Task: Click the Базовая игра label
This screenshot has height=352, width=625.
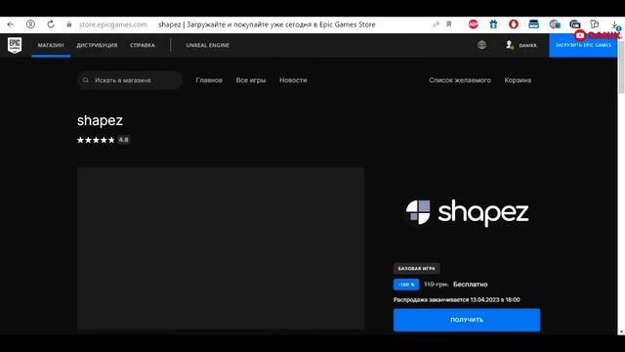Action: point(417,269)
